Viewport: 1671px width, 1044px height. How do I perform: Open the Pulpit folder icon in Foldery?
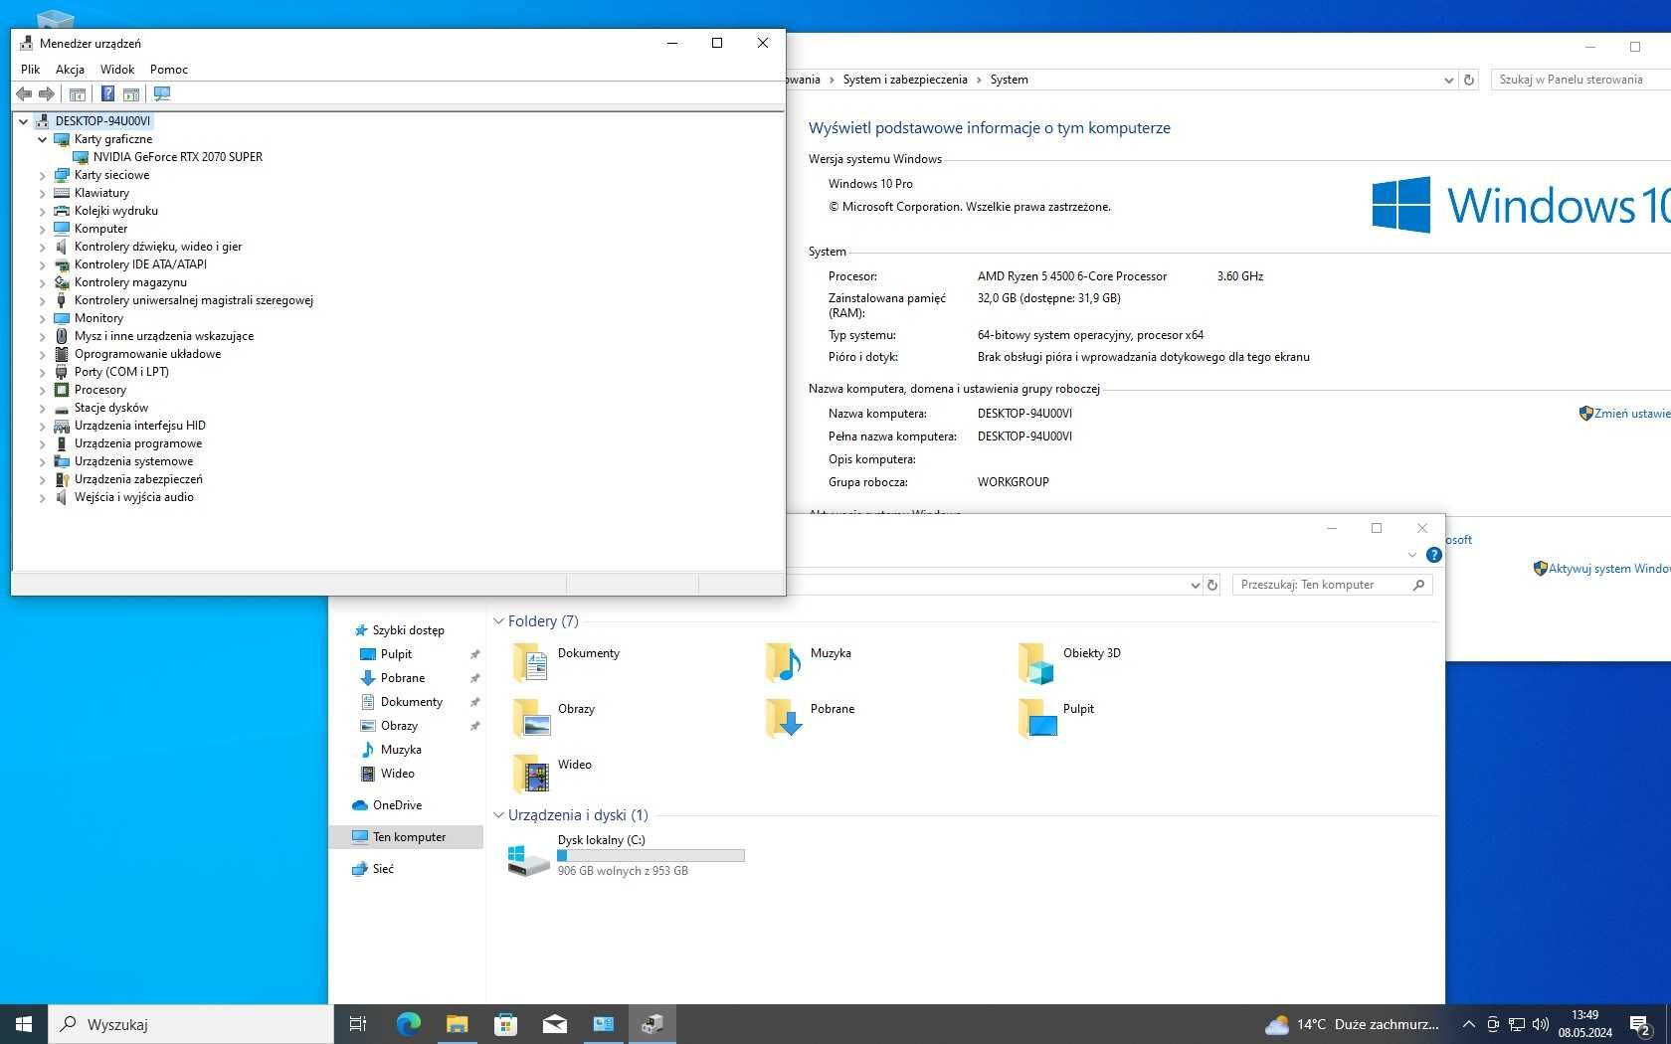pos(1036,717)
